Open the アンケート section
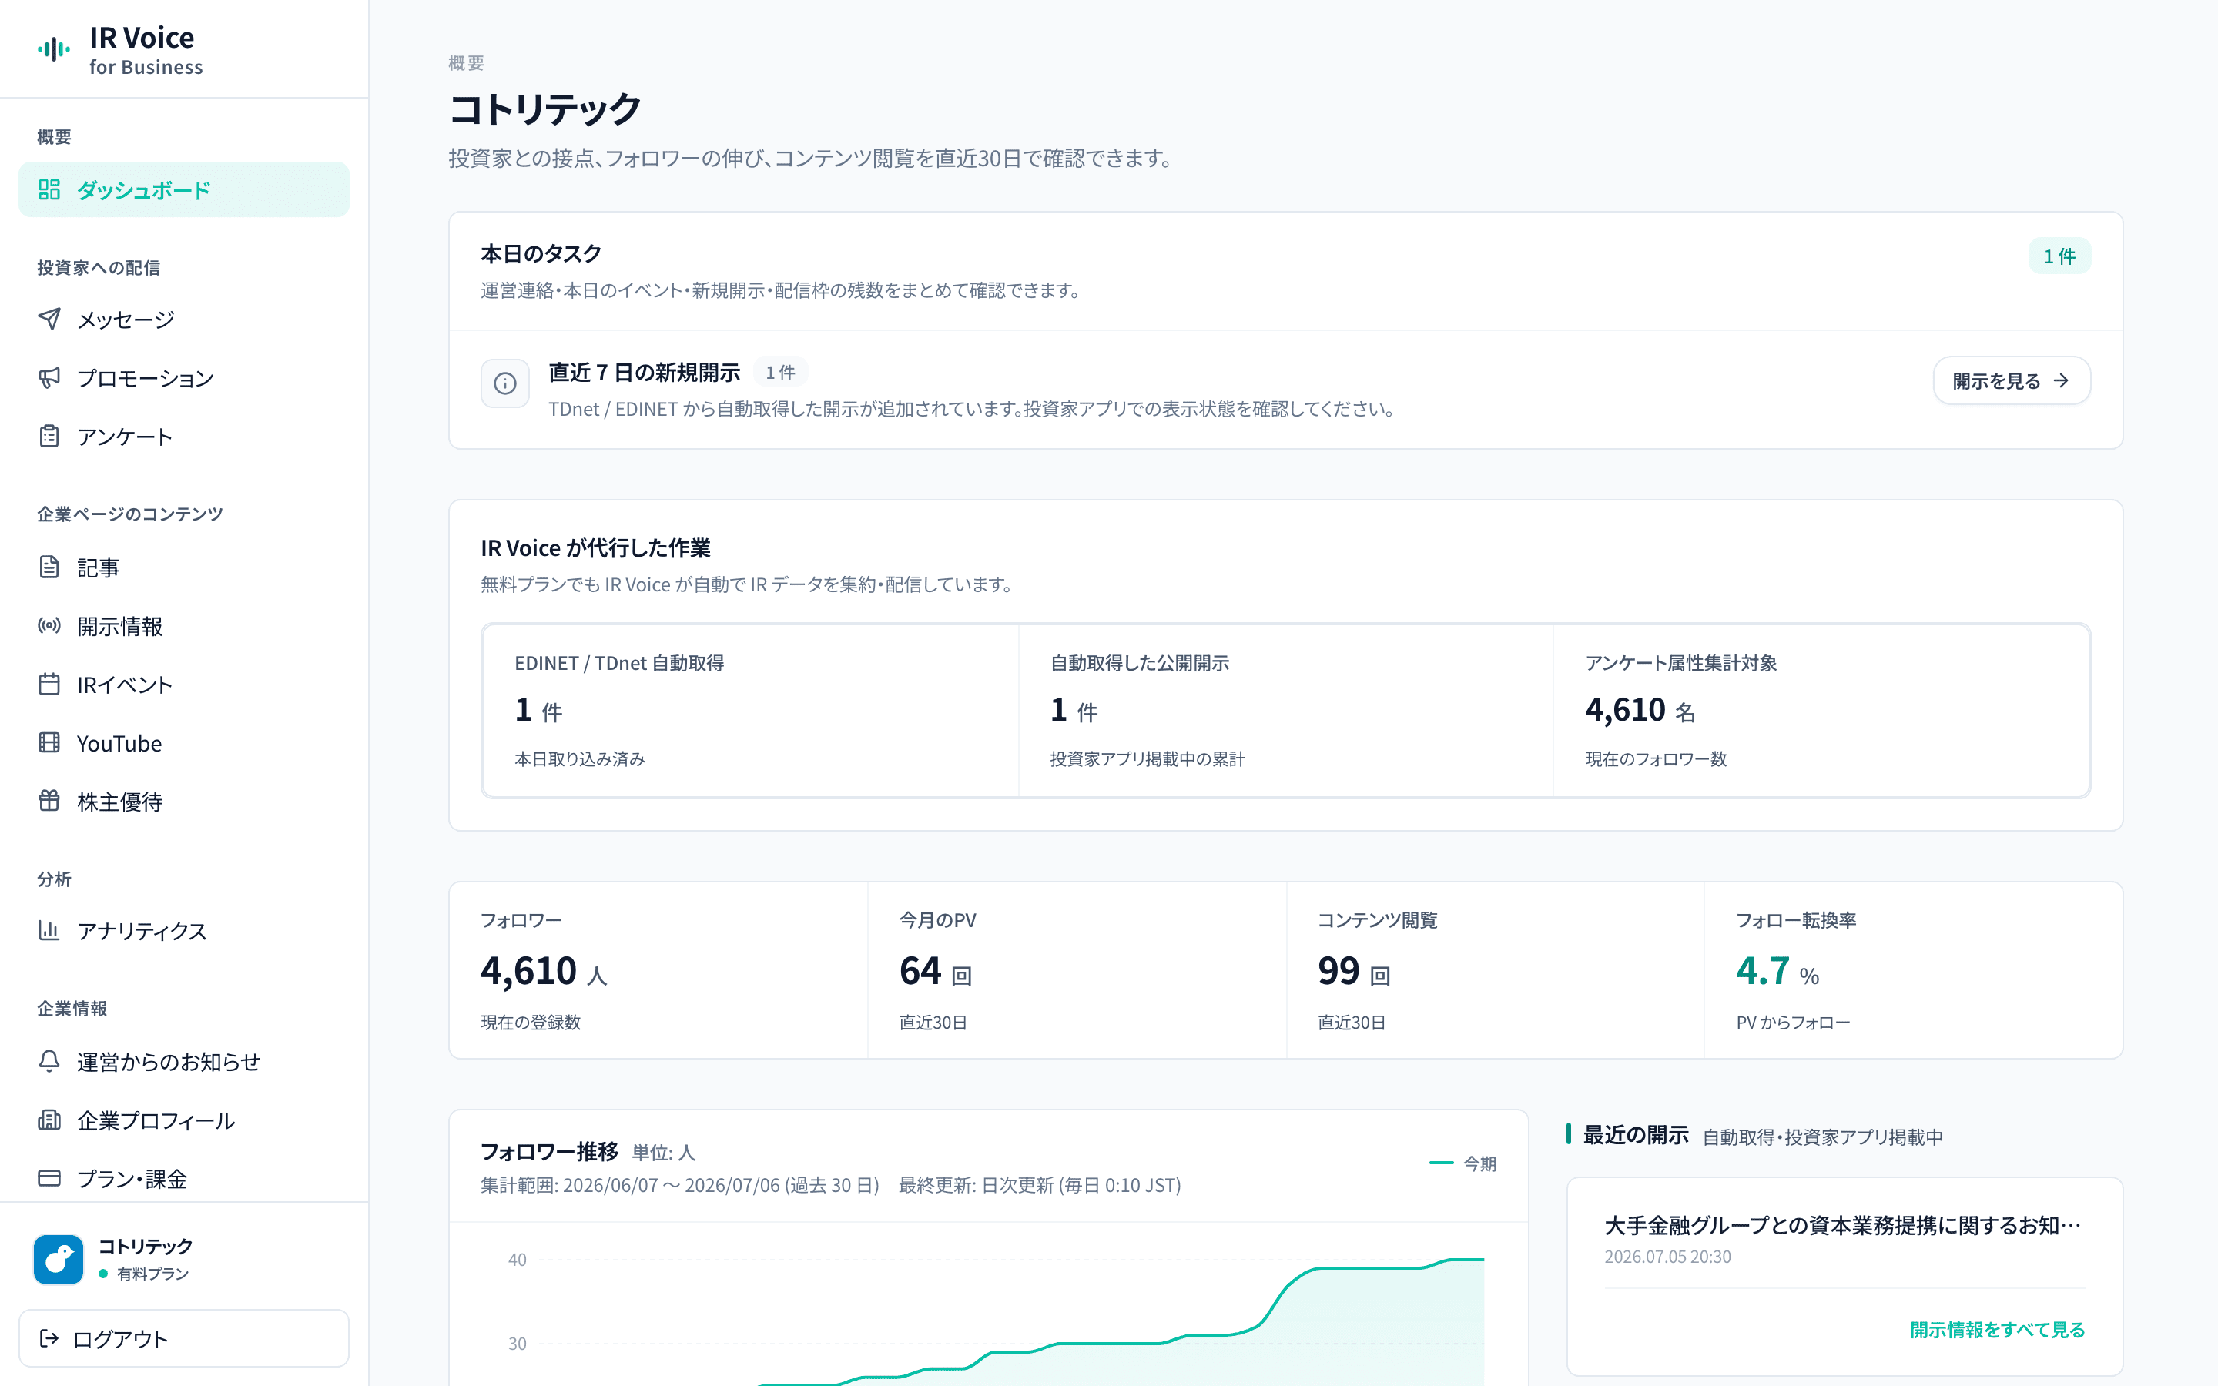Viewport: 2218px width, 1386px height. coord(184,437)
